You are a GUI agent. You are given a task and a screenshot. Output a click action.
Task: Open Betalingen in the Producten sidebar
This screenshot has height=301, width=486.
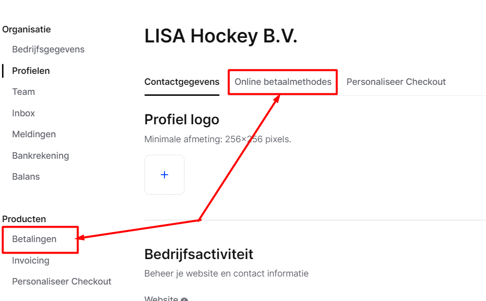click(x=34, y=239)
